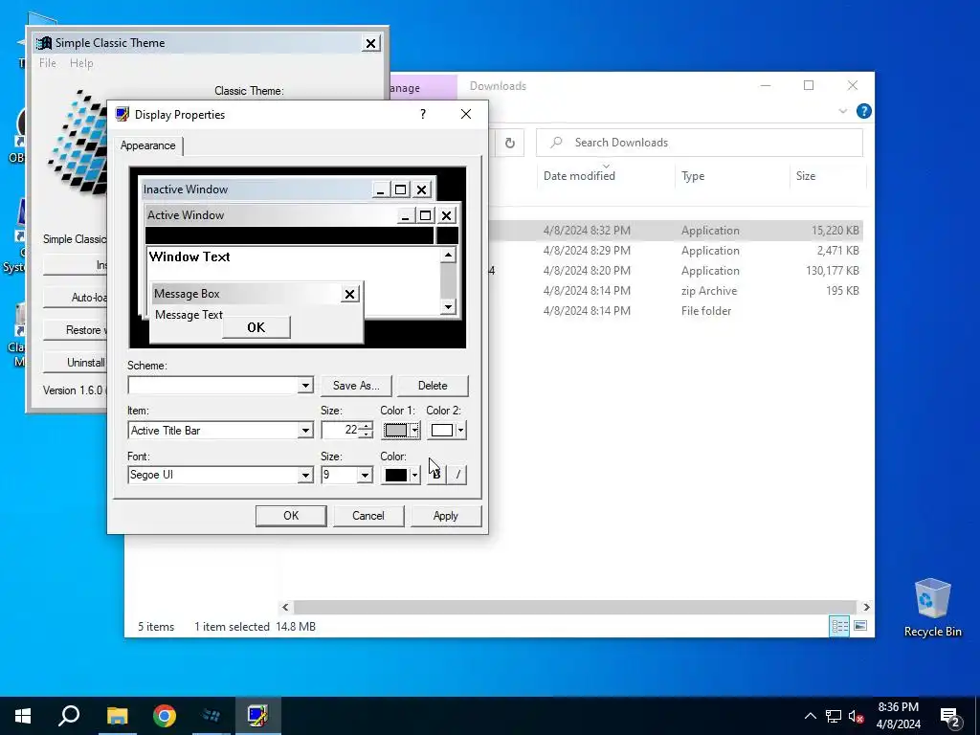Cancel the Display Properties dialog
The width and height of the screenshot is (980, 735).
(x=368, y=516)
